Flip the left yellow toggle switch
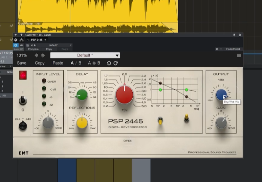This screenshot has width=262, height=182. 160,121
